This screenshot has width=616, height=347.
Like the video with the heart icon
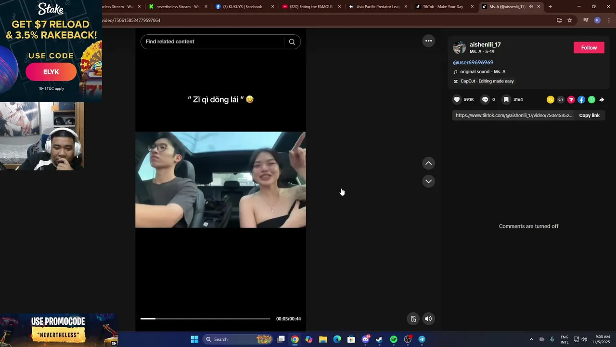click(457, 100)
